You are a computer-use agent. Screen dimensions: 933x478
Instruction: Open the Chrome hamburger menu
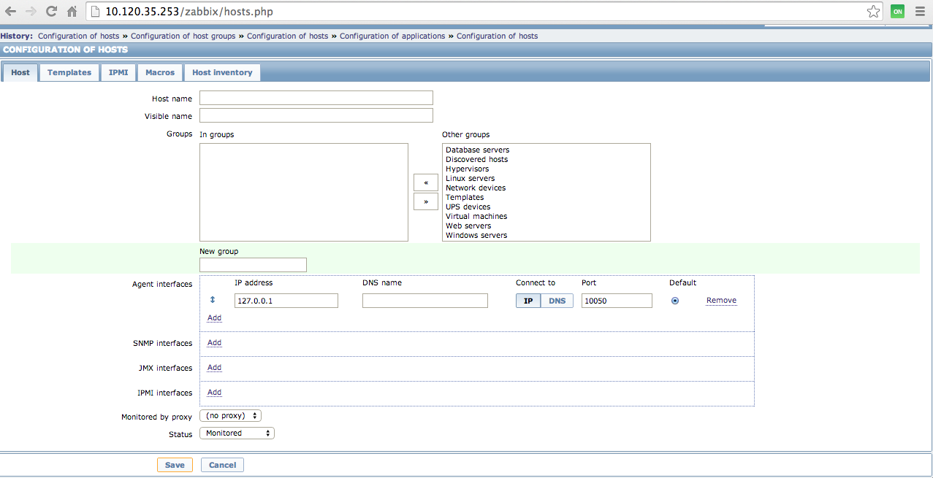coord(919,11)
